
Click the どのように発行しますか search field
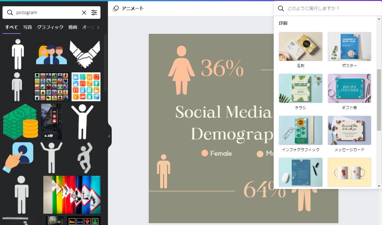pos(327,8)
